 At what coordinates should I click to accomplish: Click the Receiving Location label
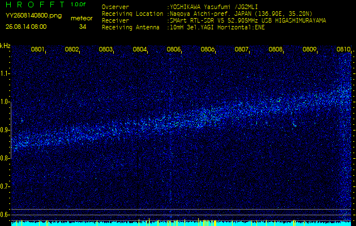pyautogui.click(x=132, y=14)
